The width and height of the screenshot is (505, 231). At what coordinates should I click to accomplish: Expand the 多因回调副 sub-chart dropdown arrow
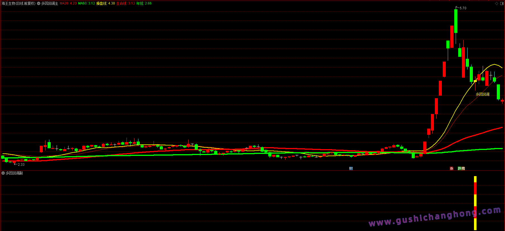3,173
